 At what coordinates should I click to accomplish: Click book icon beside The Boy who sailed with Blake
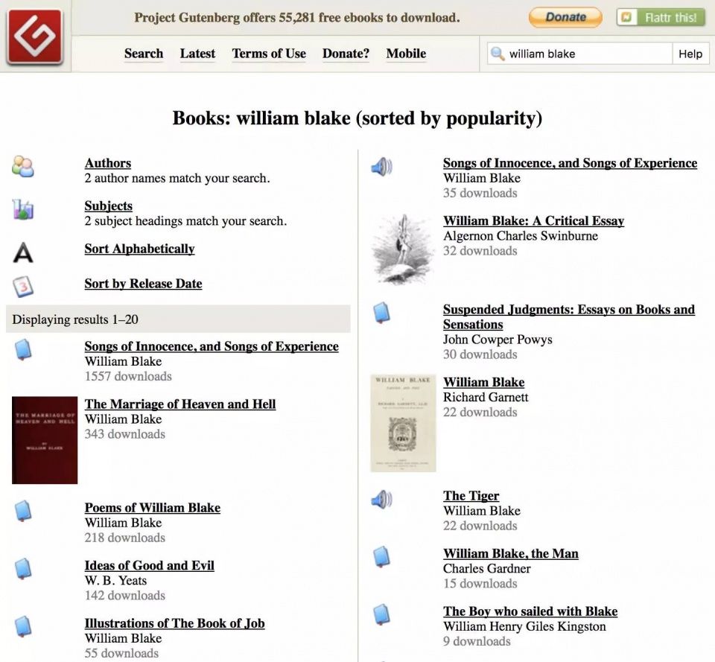tap(381, 614)
